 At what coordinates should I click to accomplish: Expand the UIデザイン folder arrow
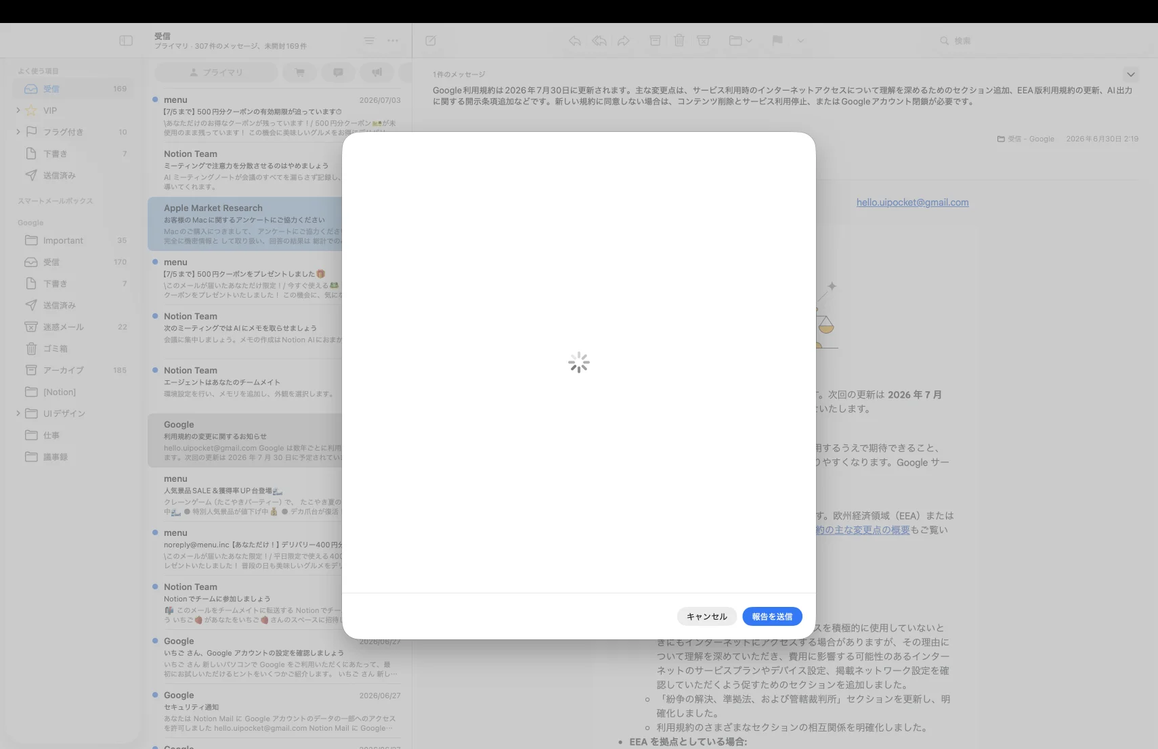coord(18,413)
